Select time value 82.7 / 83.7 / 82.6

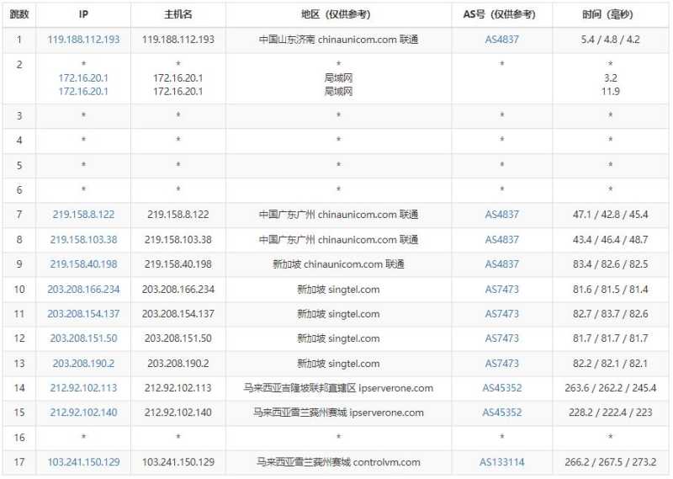point(611,314)
